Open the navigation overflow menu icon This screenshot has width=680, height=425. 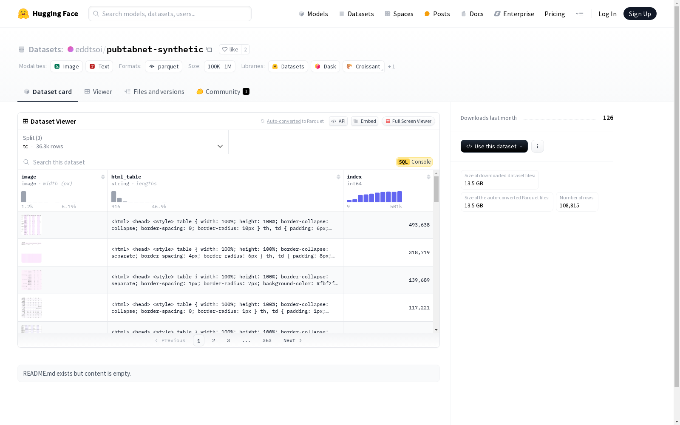tap(579, 14)
